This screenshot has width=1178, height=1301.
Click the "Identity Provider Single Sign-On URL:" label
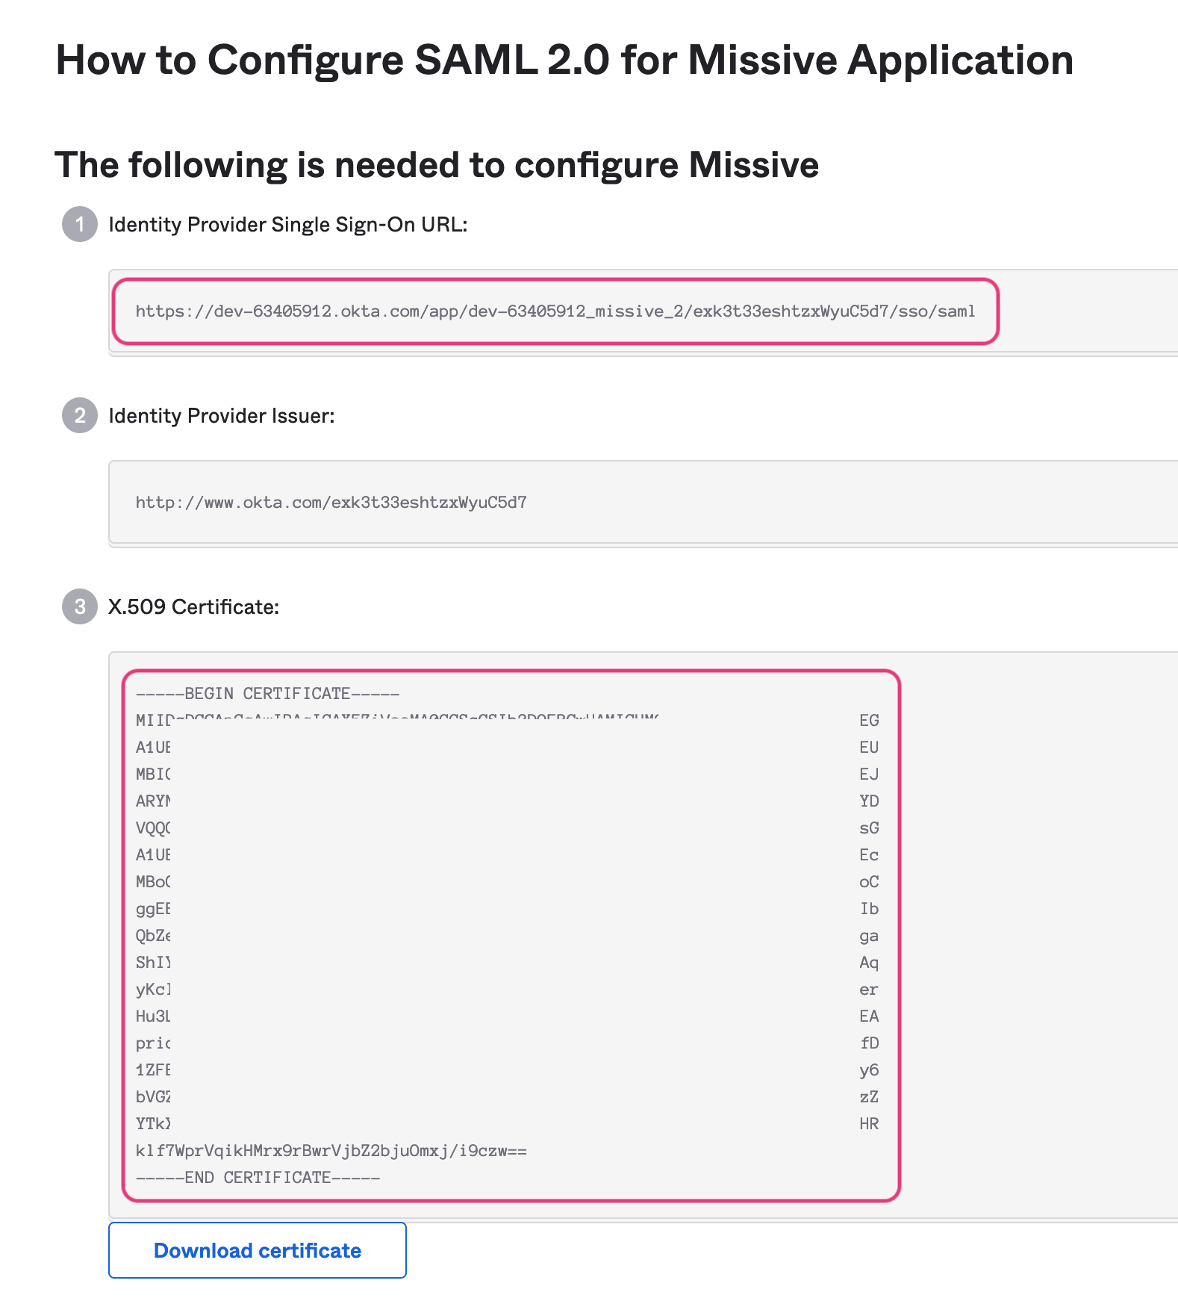coord(288,225)
